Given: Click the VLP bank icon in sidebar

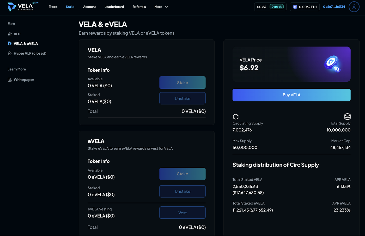Looking at the screenshot, I should (x=10, y=34).
